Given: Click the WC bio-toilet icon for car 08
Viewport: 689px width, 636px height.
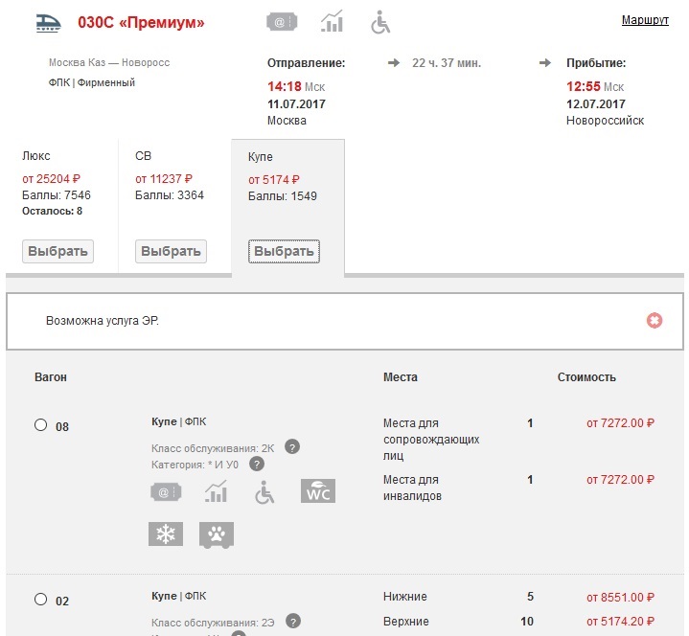Looking at the screenshot, I should pyautogui.click(x=318, y=491).
